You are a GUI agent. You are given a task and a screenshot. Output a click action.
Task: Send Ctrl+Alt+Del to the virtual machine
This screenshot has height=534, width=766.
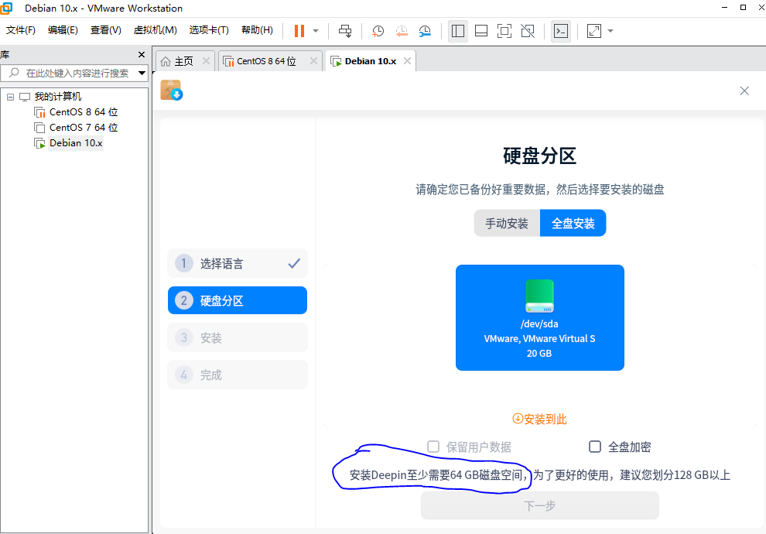[x=345, y=31]
